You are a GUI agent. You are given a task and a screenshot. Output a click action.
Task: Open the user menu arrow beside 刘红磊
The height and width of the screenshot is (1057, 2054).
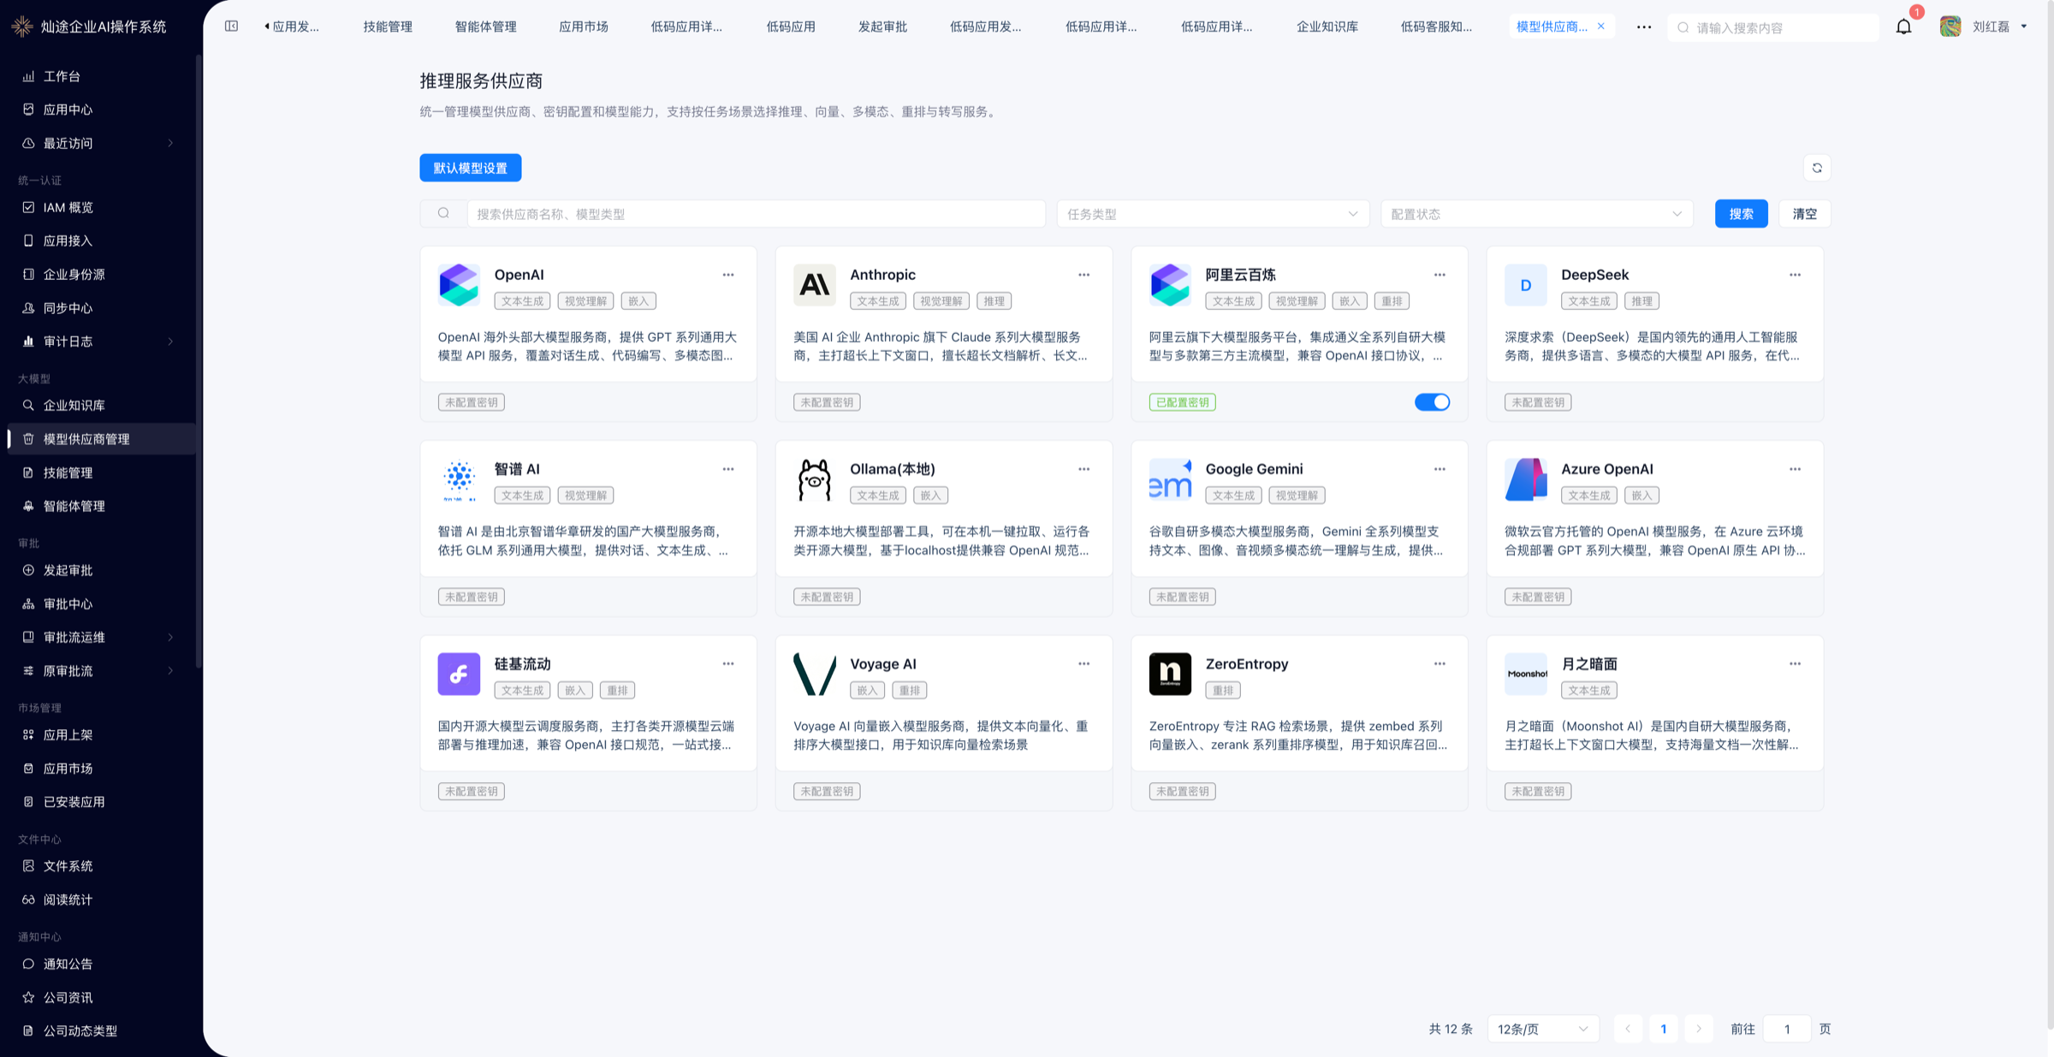tap(2024, 27)
